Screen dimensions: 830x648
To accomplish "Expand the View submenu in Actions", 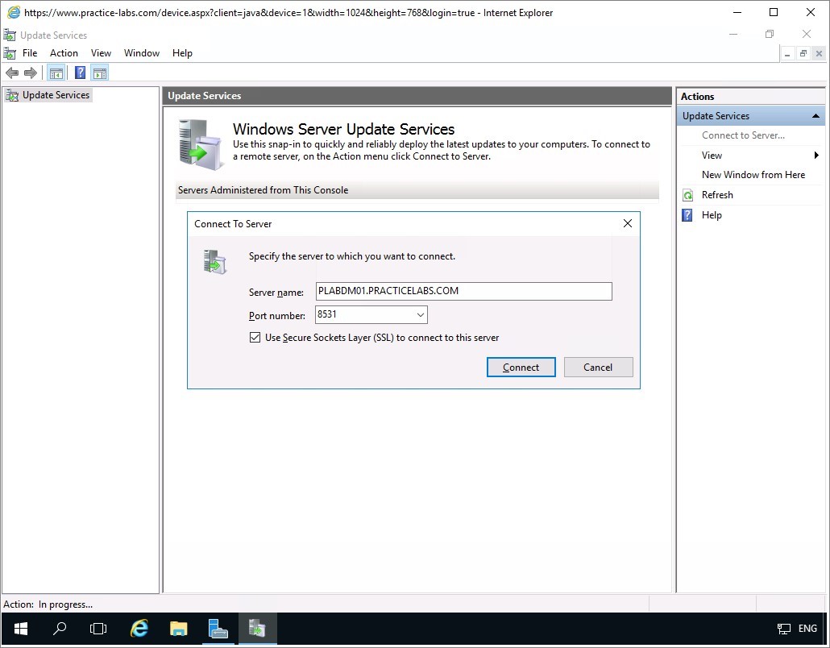I will click(x=815, y=156).
